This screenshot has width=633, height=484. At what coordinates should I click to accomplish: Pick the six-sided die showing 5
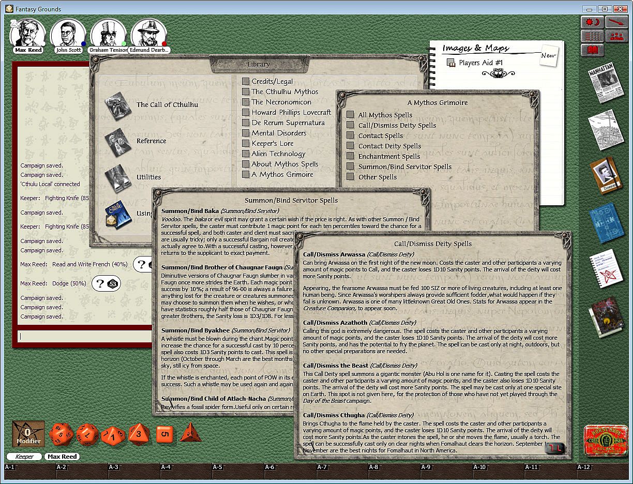click(164, 434)
